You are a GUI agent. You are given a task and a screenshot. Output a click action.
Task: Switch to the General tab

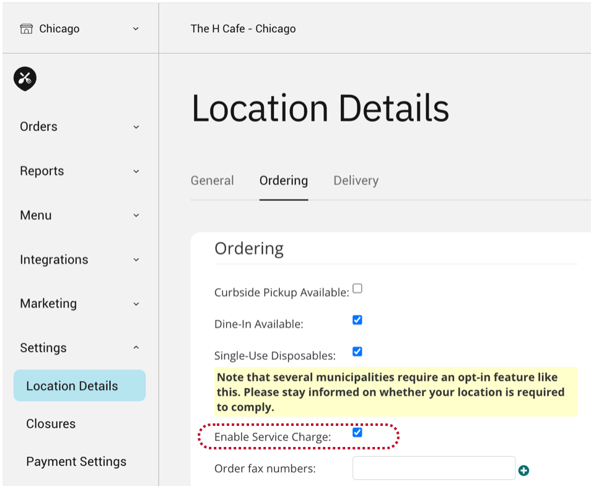212,181
